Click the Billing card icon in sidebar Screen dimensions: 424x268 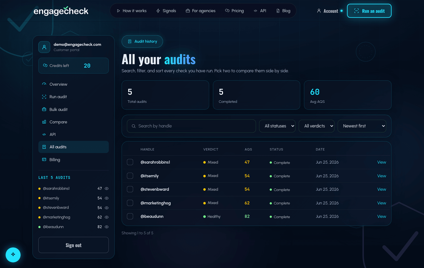click(44, 160)
